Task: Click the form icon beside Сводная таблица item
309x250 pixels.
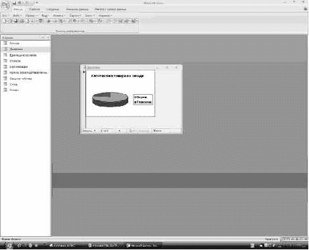Action: point(5,78)
